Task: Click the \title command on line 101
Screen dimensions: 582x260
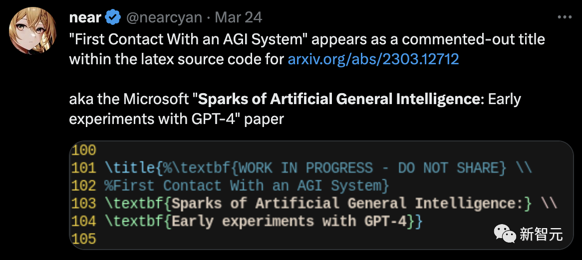Action: pos(130,168)
